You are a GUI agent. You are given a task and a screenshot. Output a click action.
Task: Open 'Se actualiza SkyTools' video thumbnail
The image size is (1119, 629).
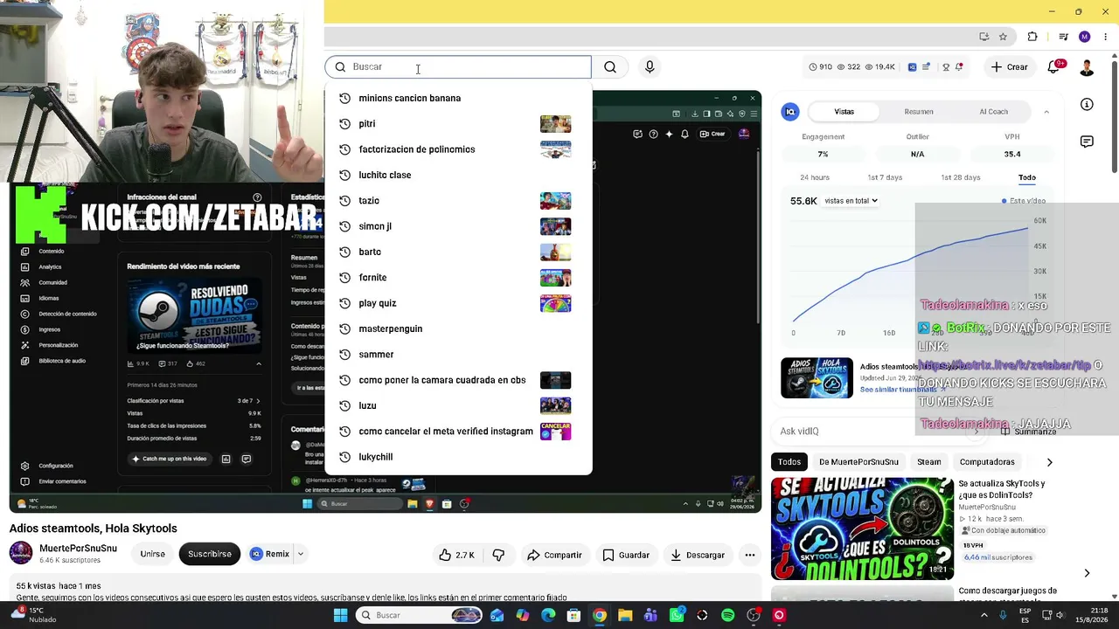click(x=862, y=529)
